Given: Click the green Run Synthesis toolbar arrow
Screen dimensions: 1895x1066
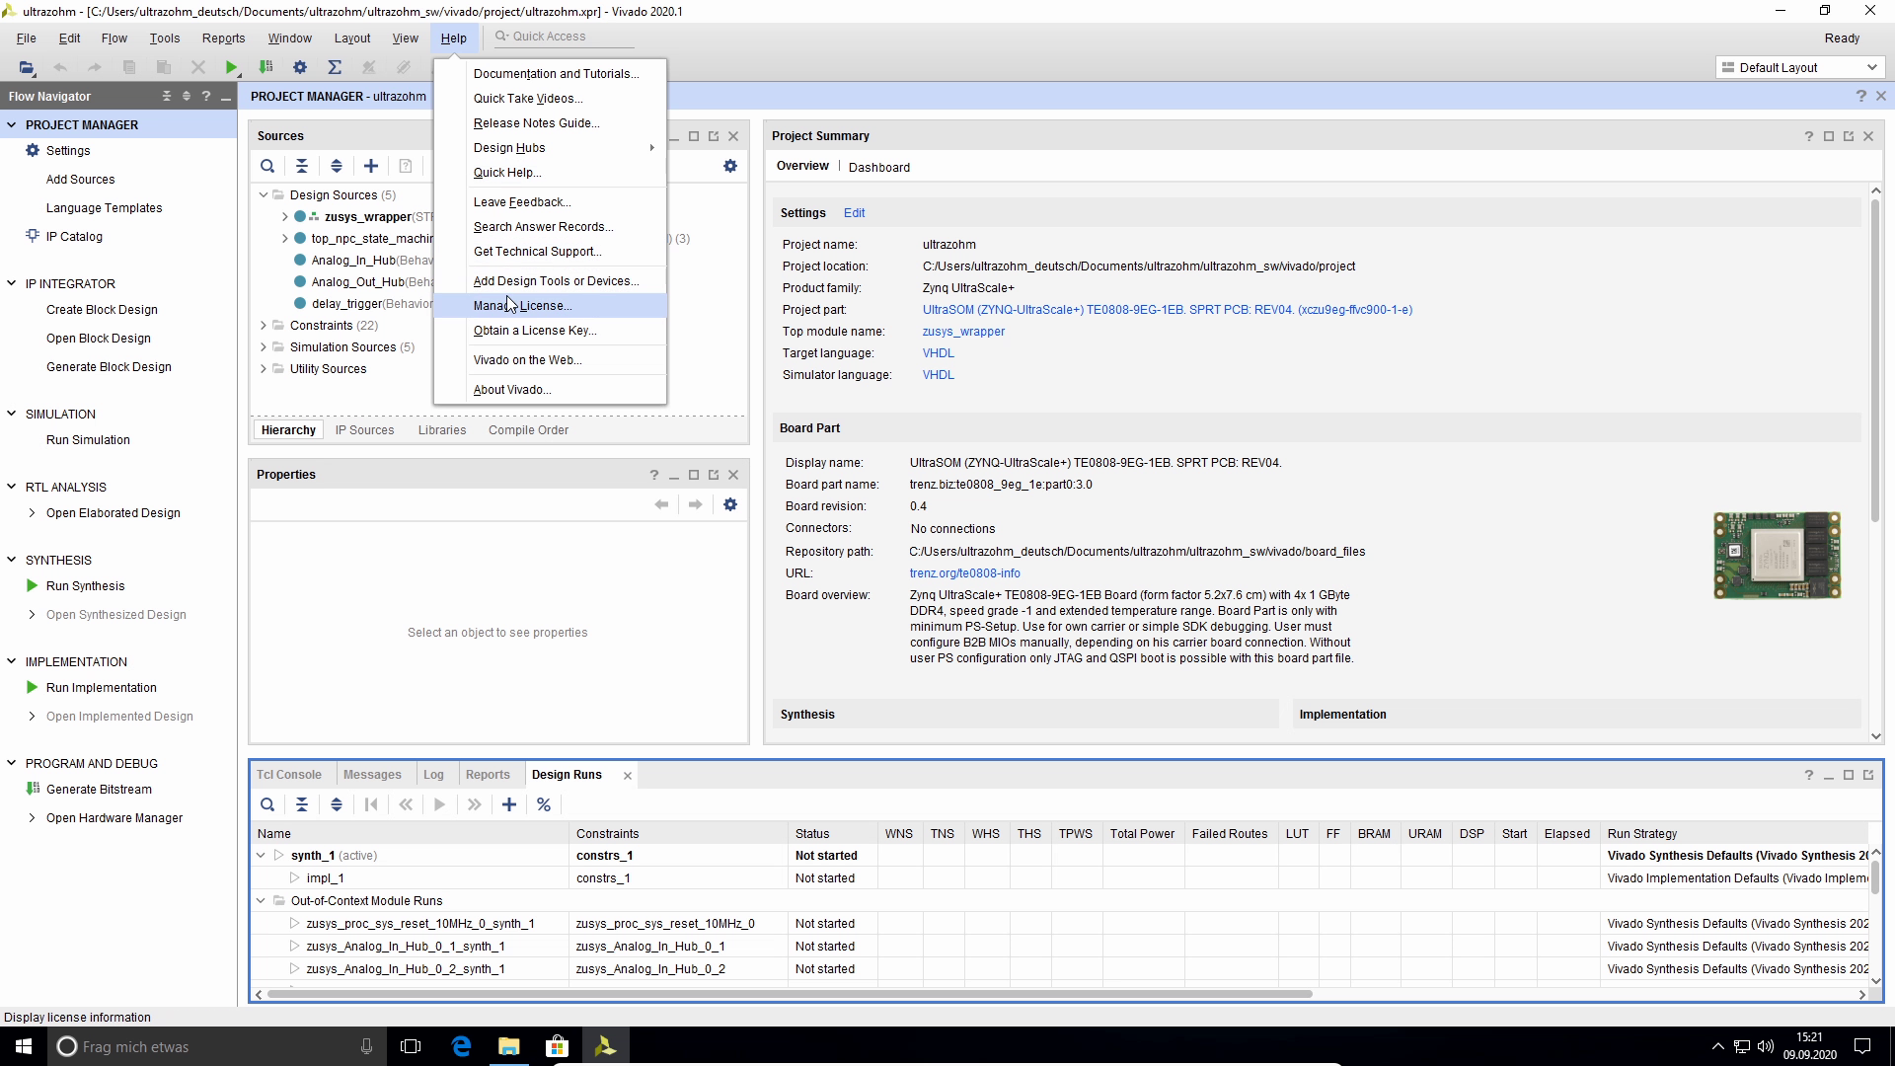Looking at the screenshot, I should pos(231,67).
